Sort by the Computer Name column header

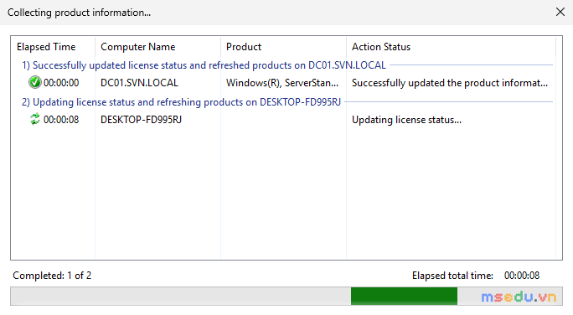157,47
